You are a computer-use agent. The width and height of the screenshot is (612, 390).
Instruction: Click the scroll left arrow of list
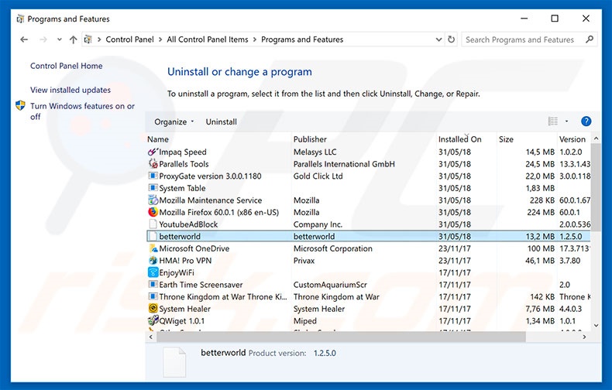pyautogui.click(x=151, y=337)
